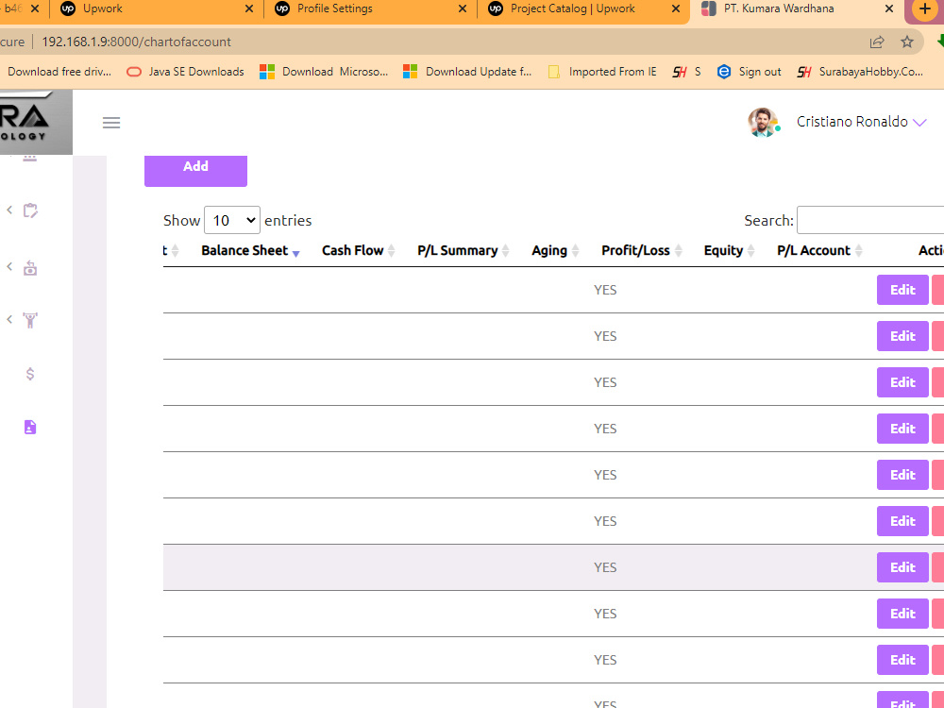This screenshot has width=944, height=708.
Task: Sort by Cash Flow column
Action: (x=358, y=250)
